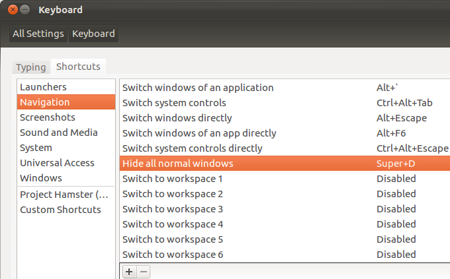Image resolution: width=450 pixels, height=279 pixels.
Task: Select 'Switch system controls' shortcut row
Action: [174, 103]
